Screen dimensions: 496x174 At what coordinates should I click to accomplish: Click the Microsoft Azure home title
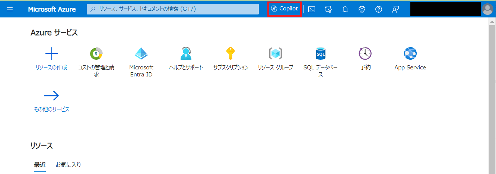click(x=52, y=9)
